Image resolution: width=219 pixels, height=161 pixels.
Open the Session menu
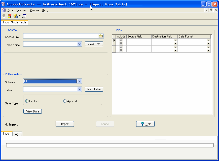[22, 10]
